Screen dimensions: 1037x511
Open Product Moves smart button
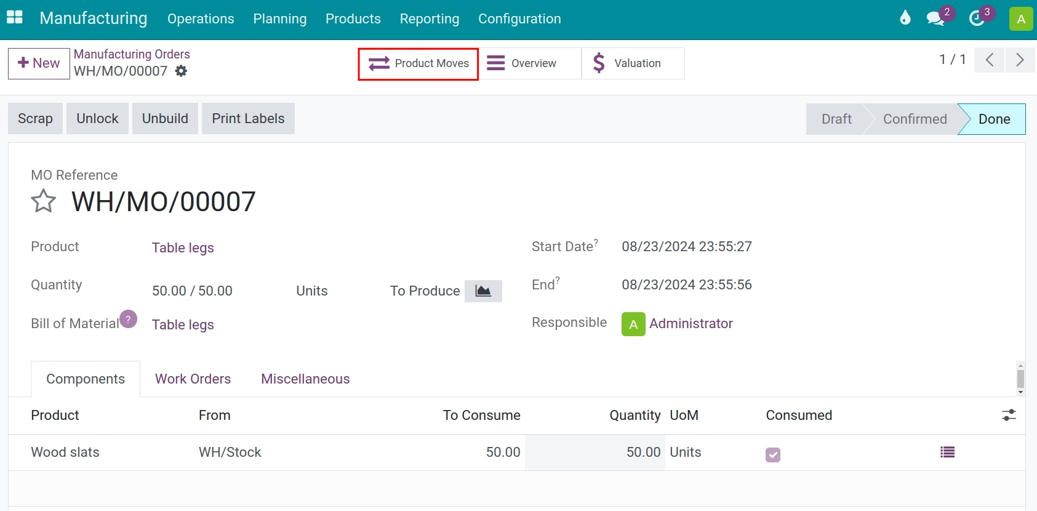pos(418,63)
